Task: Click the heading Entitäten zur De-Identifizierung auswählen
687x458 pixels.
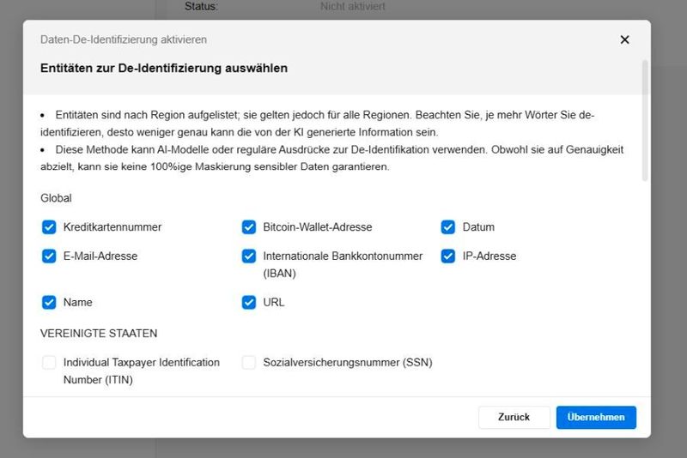Action: click(x=164, y=69)
